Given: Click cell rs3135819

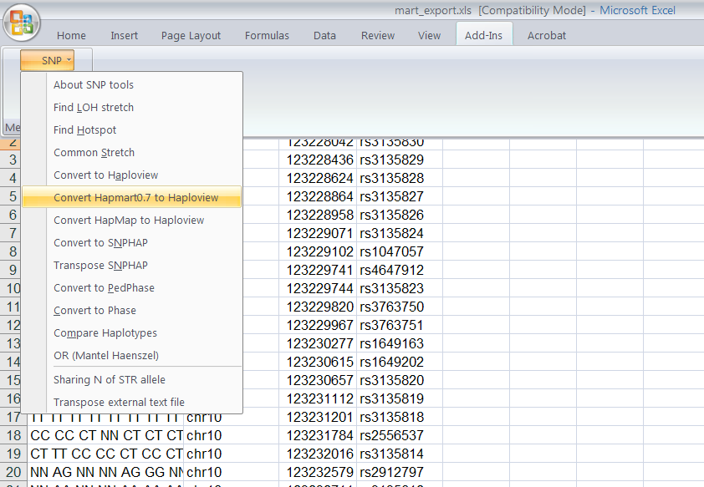Looking at the screenshot, I should [x=400, y=398].
